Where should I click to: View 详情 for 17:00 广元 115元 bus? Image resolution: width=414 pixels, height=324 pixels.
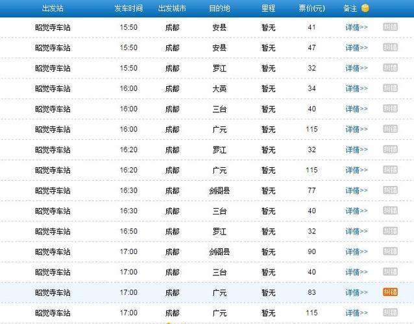[356, 313]
